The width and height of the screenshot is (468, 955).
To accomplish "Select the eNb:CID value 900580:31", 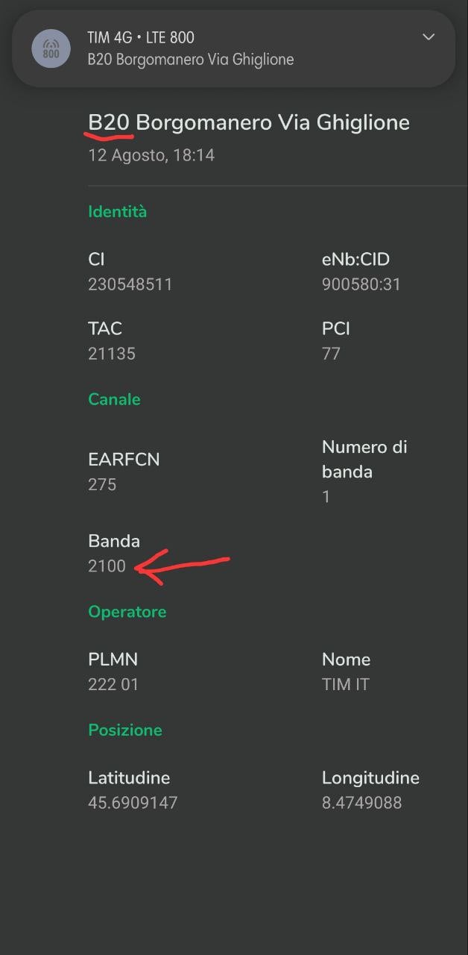I will click(x=361, y=284).
